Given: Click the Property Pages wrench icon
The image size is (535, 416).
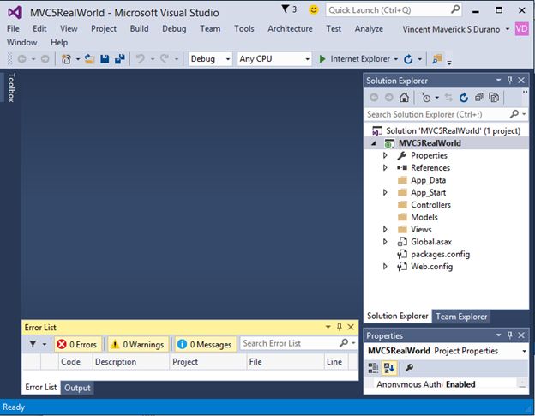Looking at the screenshot, I should pyautogui.click(x=409, y=368).
